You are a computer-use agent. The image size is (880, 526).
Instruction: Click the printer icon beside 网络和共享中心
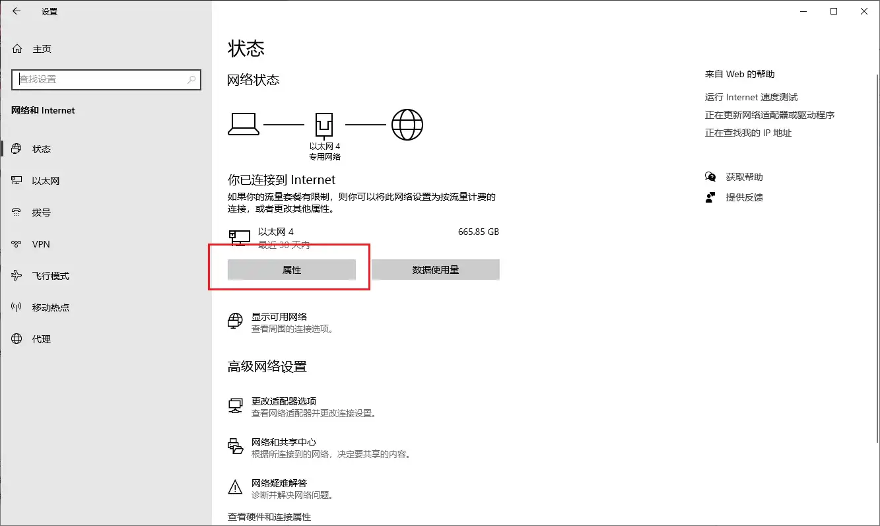(x=235, y=447)
